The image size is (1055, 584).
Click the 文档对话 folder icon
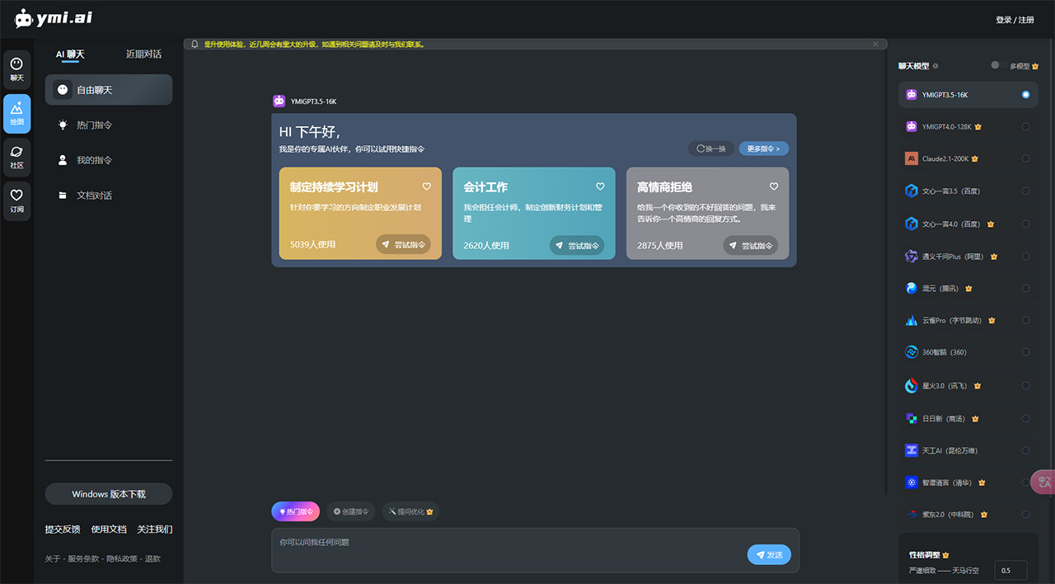click(63, 195)
